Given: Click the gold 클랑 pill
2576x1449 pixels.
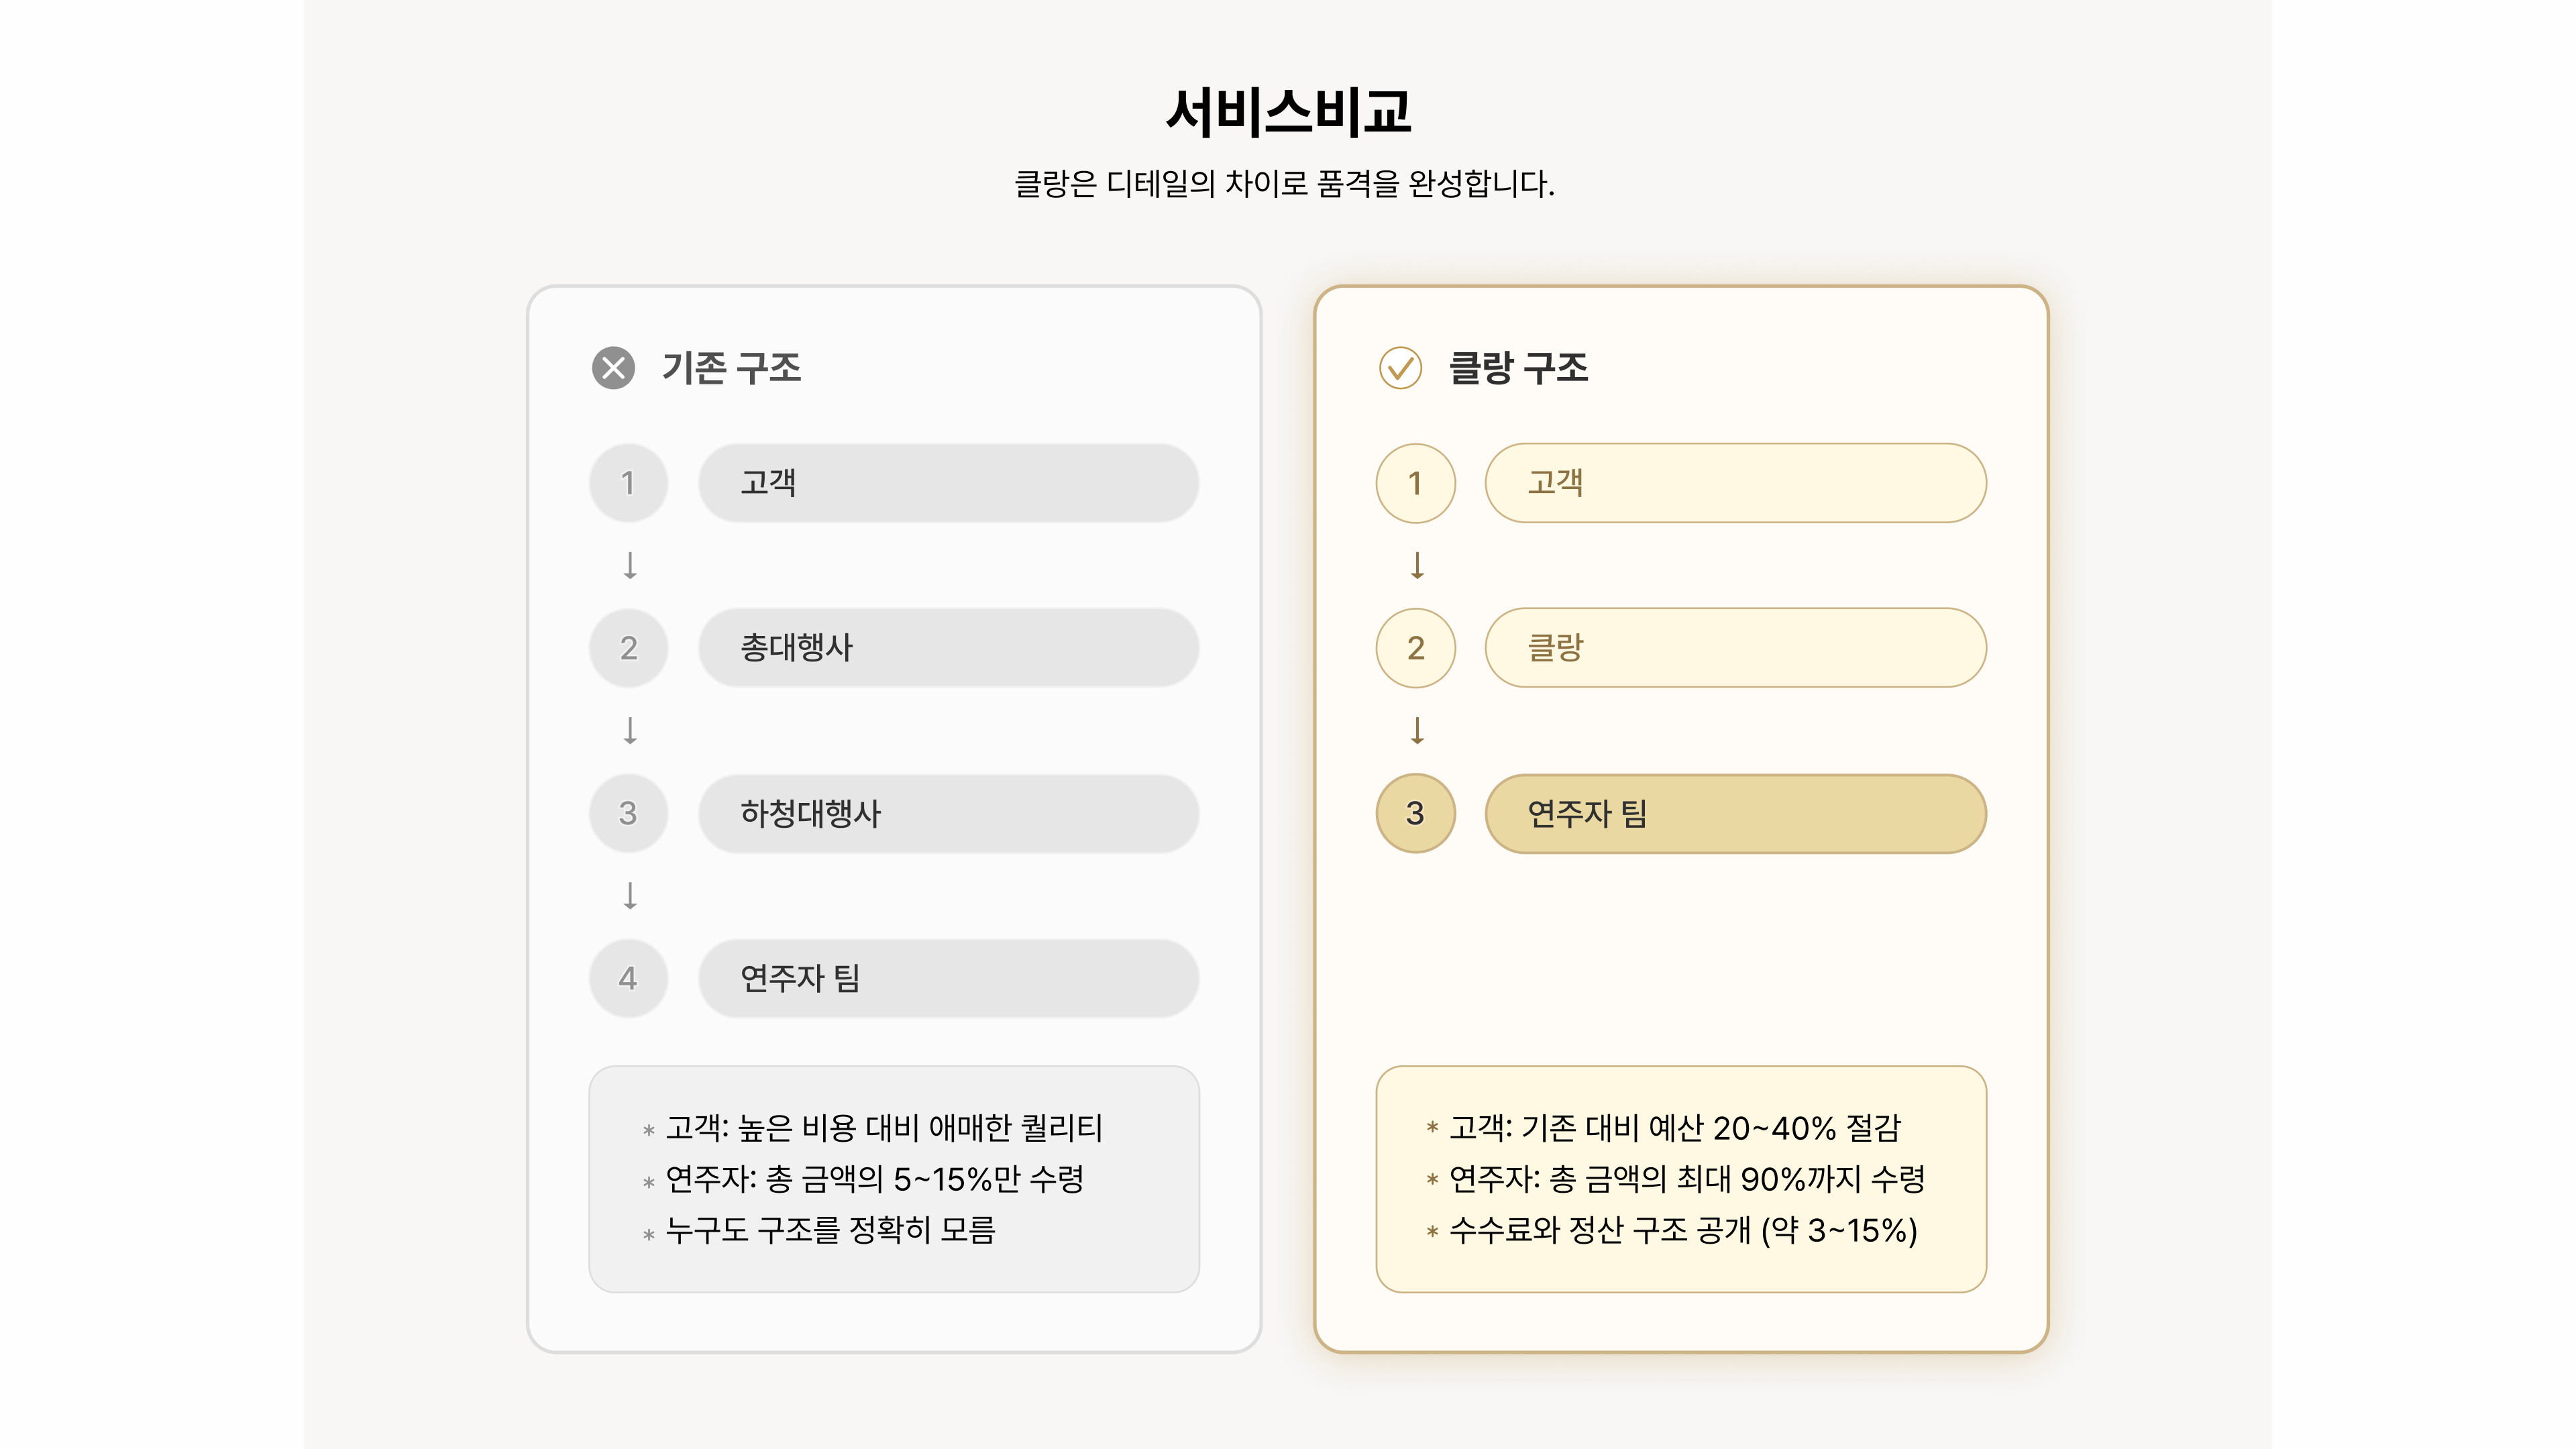Looking at the screenshot, I should point(1735,648).
